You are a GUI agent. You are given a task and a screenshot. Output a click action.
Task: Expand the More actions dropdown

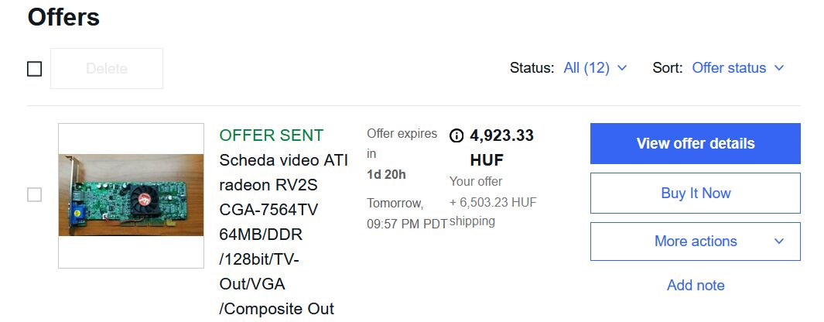(x=695, y=241)
